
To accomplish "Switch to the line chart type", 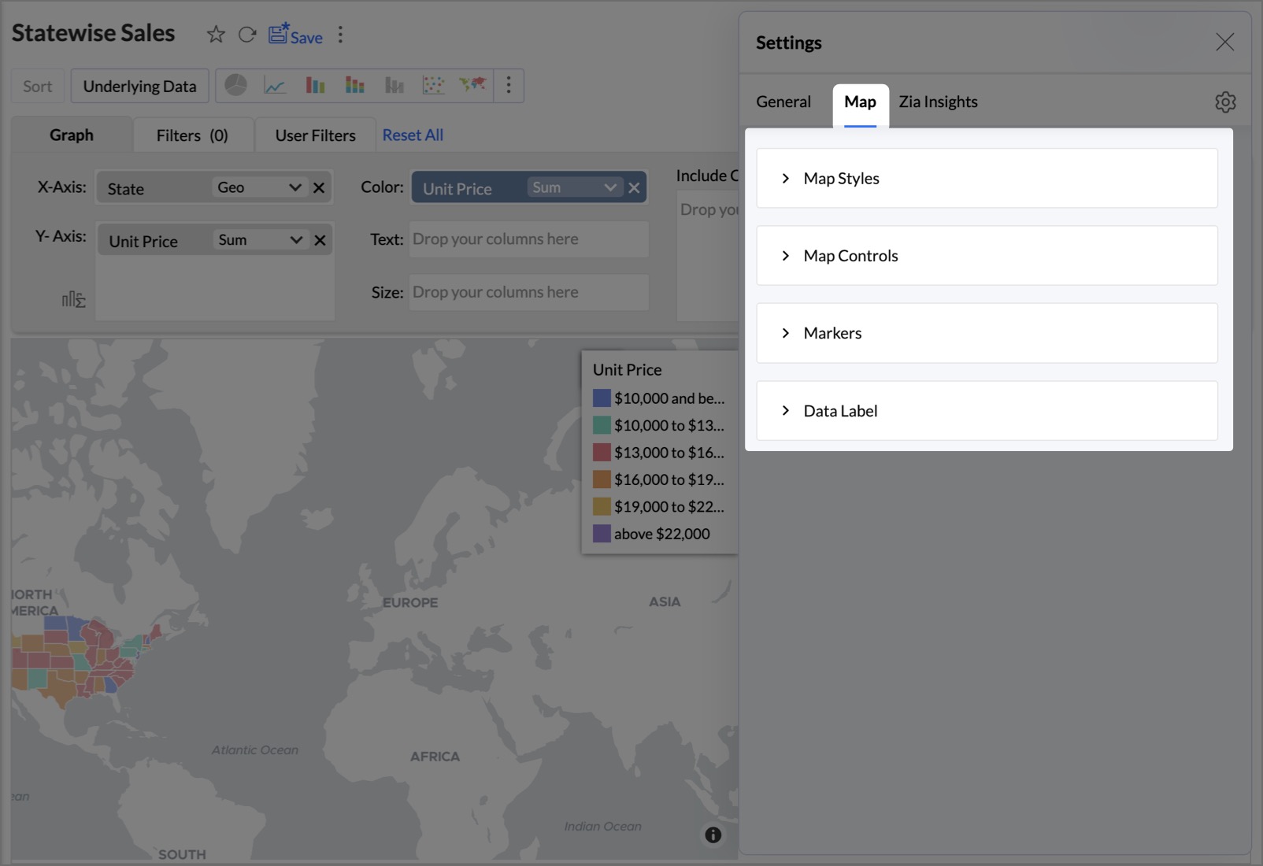I will 275,85.
